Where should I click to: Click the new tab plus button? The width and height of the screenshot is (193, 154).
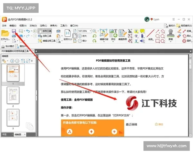(36, 51)
